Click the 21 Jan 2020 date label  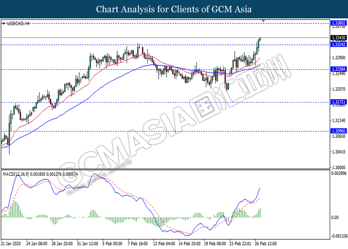pyautogui.click(x=11, y=244)
